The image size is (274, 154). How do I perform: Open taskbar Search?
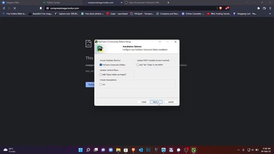point(88,150)
